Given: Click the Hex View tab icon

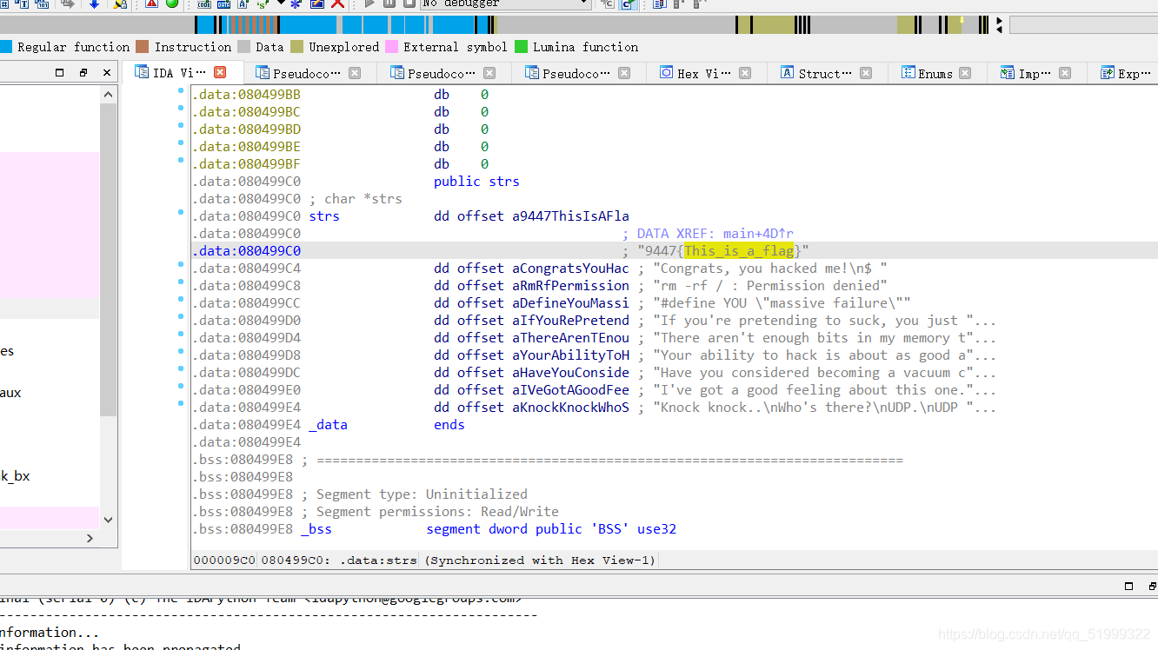Looking at the screenshot, I should [667, 72].
